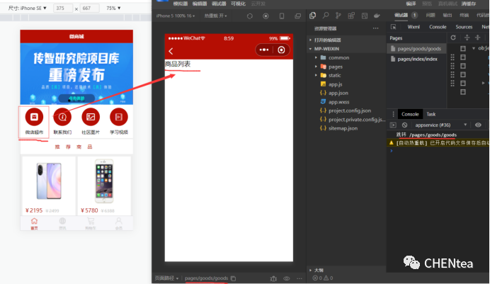
Task: Open the capsule three-dots menu
Action: click(263, 50)
